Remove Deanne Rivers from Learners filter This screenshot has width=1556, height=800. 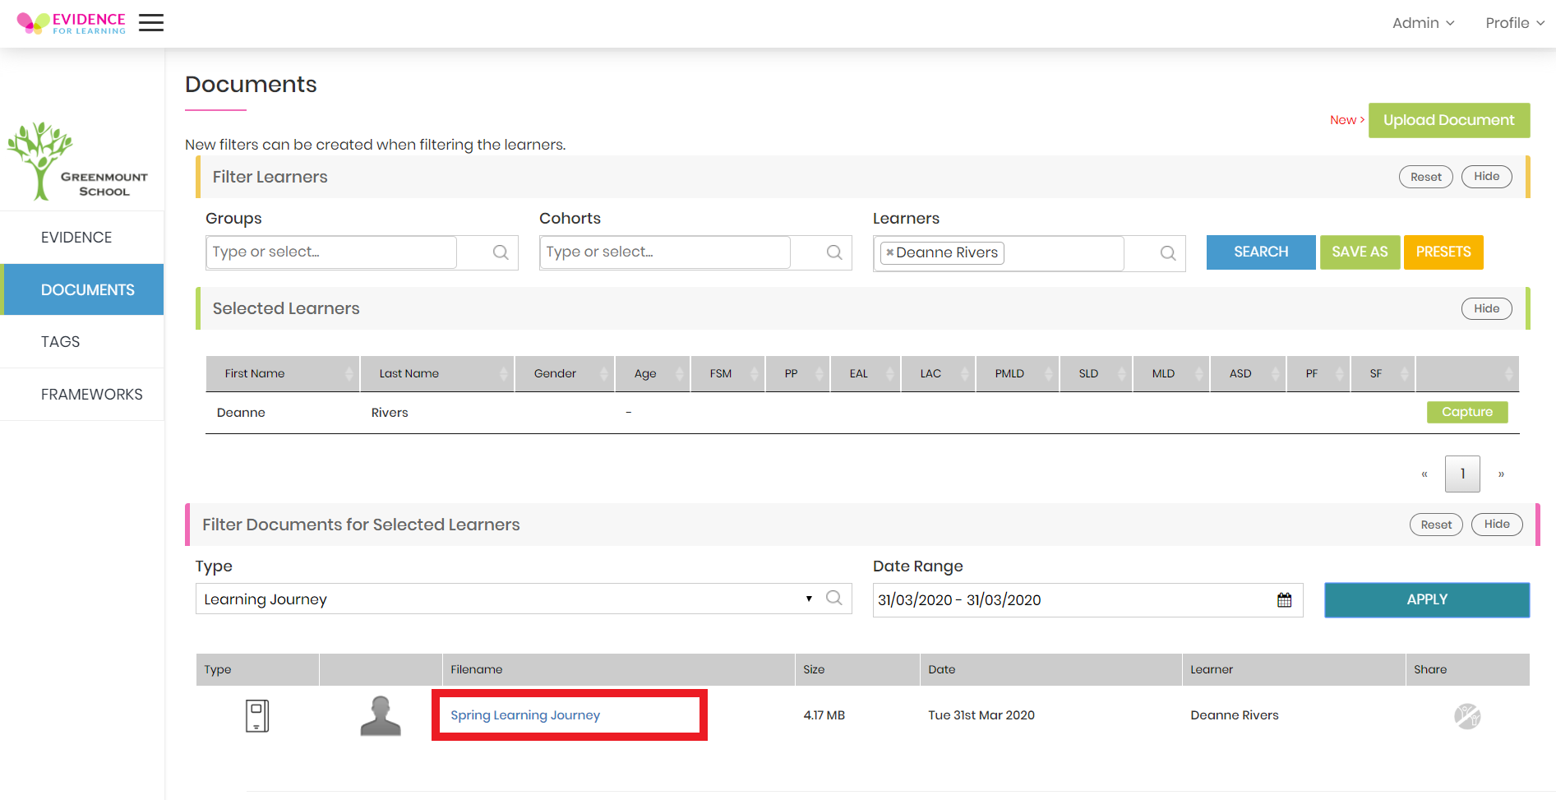click(892, 253)
